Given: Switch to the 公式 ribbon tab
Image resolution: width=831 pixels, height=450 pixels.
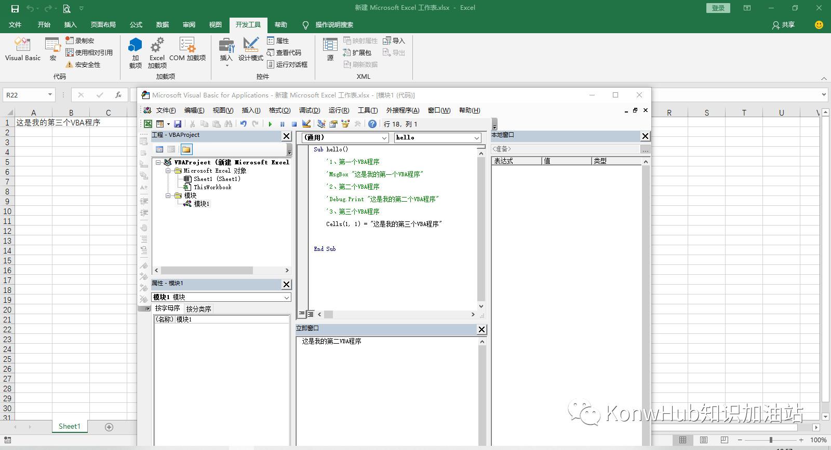Looking at the screenshot, I should coord(136,24).
